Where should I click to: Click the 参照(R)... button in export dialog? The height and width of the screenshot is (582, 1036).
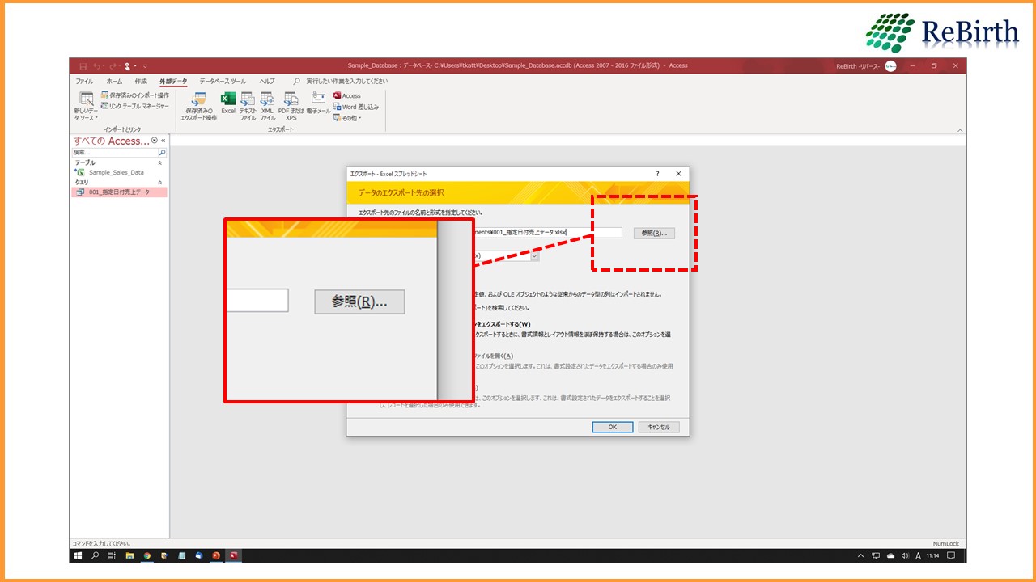pyautogui.click(x=654, y=233)
